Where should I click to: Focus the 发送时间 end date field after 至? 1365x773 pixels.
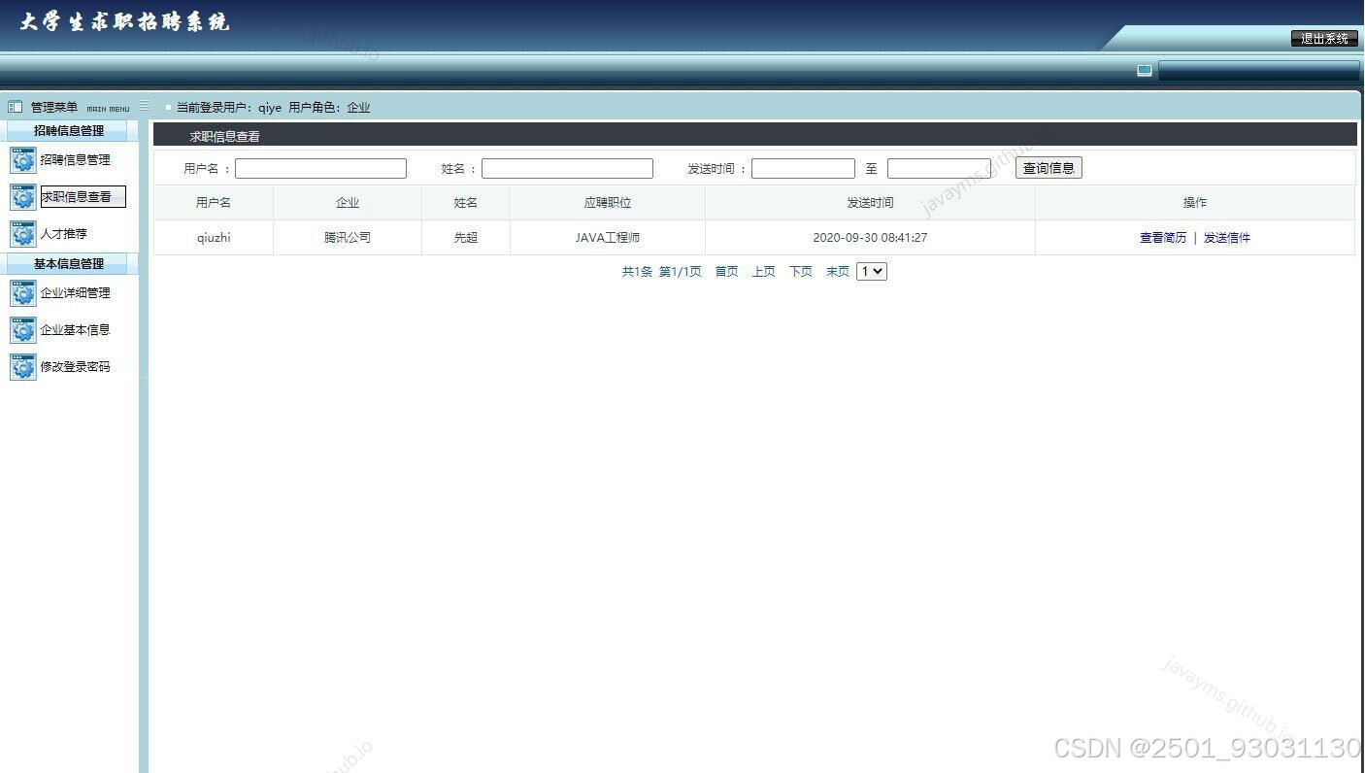pyautogui.click(x=939, y=169)
